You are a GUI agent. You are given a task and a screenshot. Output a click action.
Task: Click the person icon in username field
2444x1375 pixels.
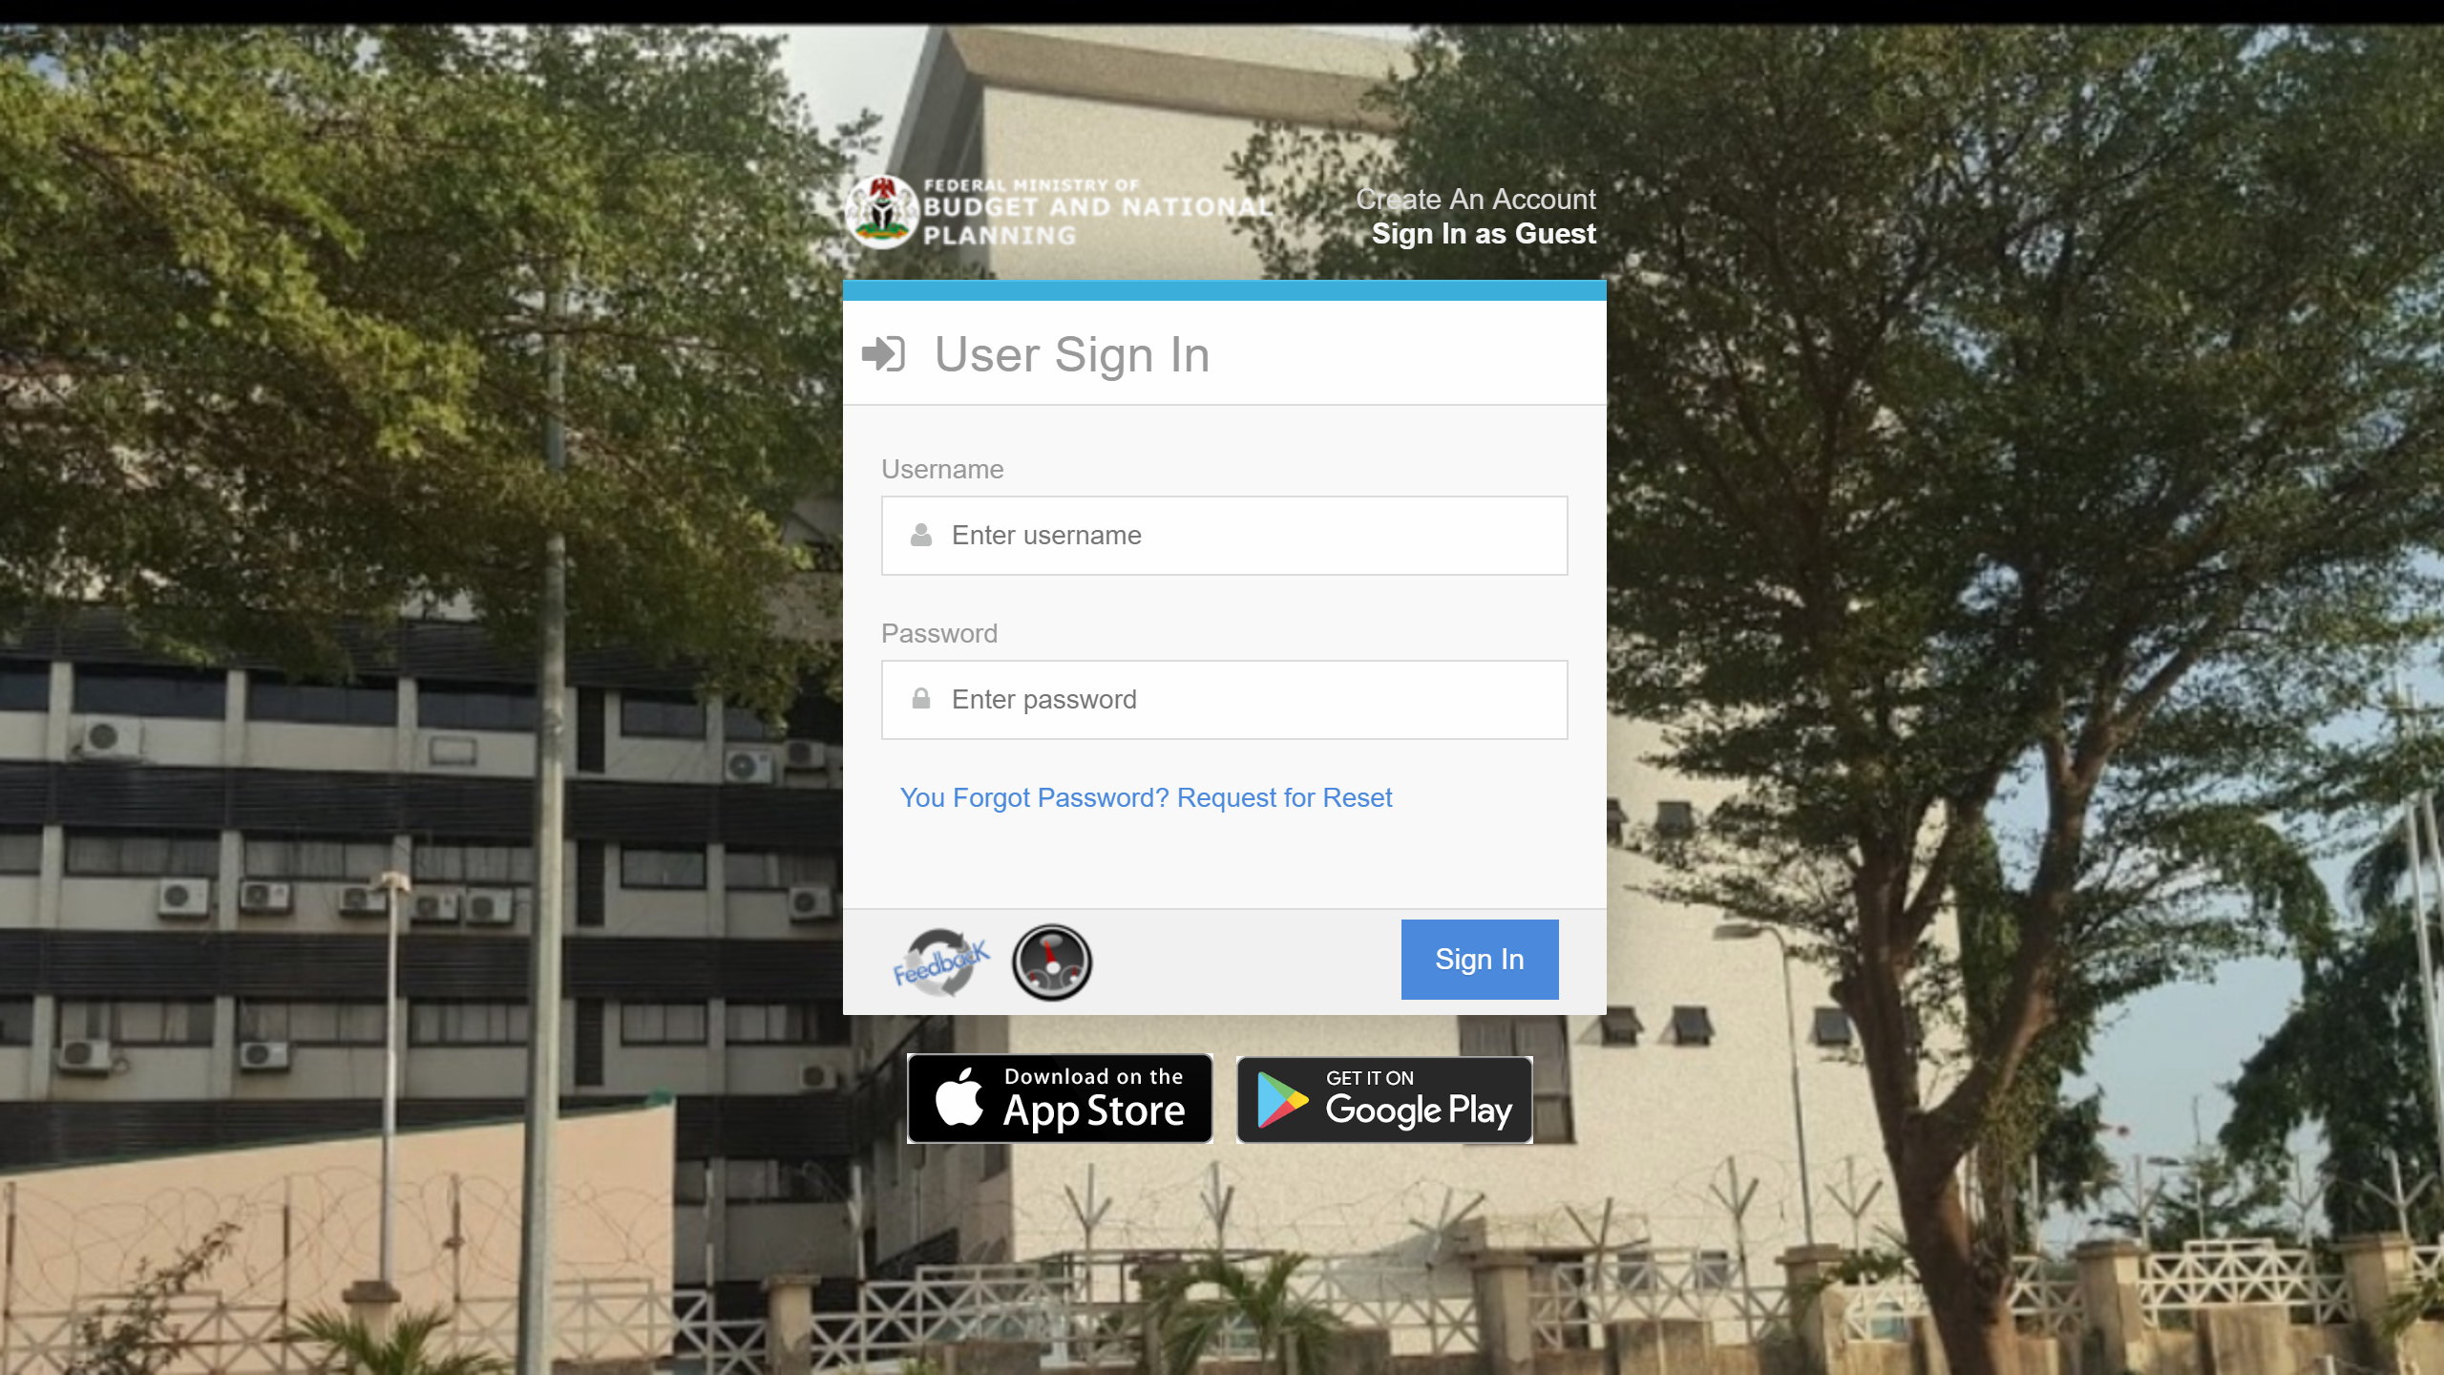tap(920, 534)
